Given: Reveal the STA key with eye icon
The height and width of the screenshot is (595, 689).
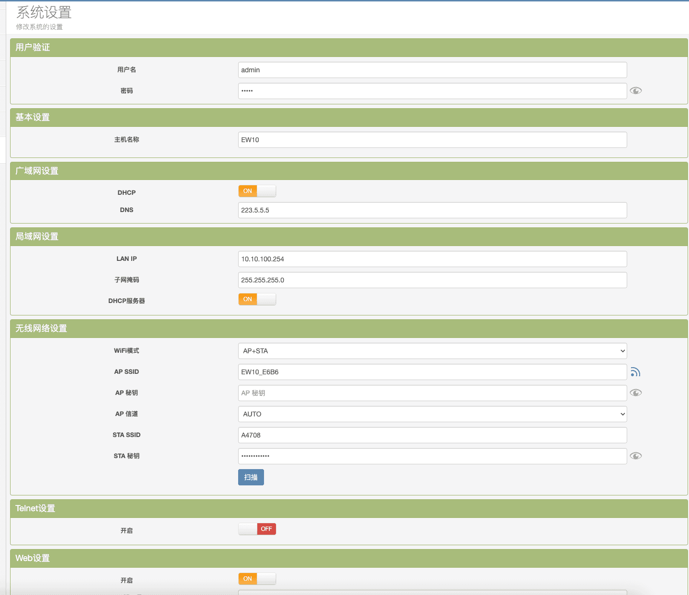Looking at the screenshot, I should point(635,456).
